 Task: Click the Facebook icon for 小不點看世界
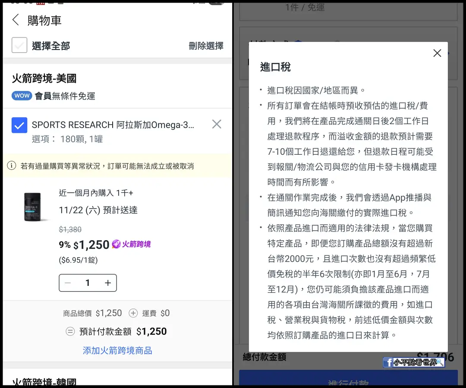[x=388, y=362]
